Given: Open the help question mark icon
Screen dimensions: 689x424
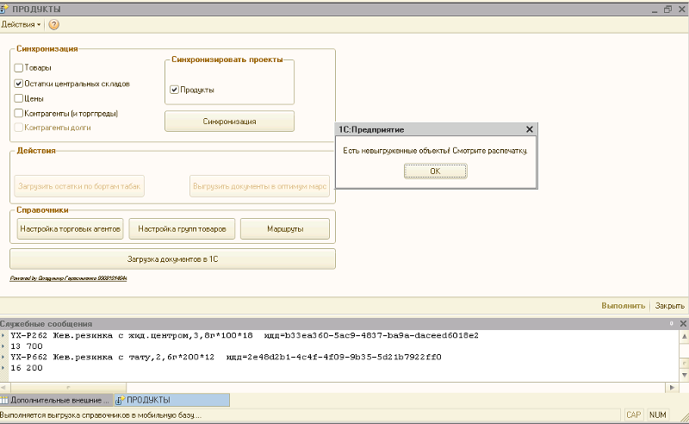Looking at the screenshot, I should (53, 25).
